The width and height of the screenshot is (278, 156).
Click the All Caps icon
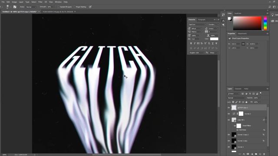(x=198, y=43)
